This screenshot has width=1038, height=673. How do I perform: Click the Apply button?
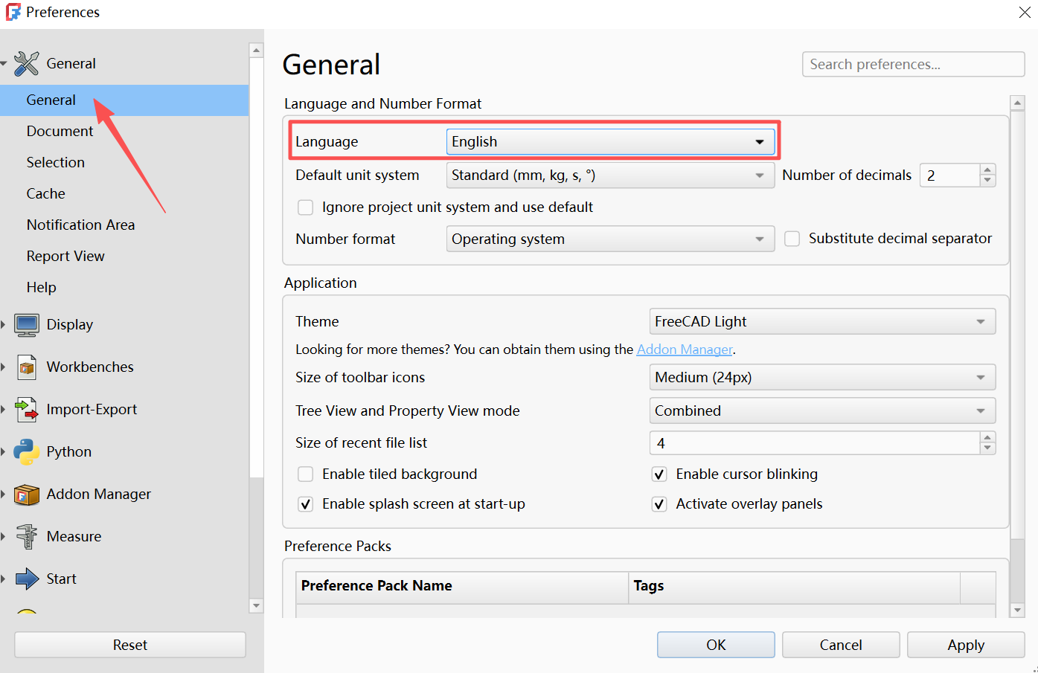966,645
